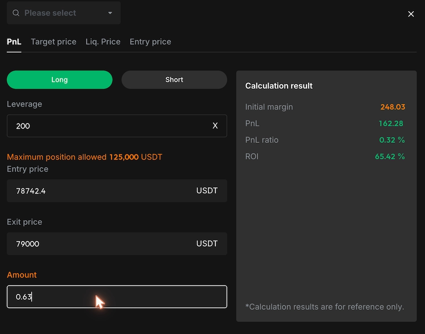Image resolution: width=425 pixels, height=334 pixels.
Task: Open the Target price tab
Action: coord(53,42)
